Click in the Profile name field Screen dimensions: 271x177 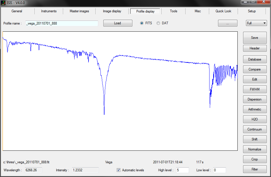(x=62, y=23)
